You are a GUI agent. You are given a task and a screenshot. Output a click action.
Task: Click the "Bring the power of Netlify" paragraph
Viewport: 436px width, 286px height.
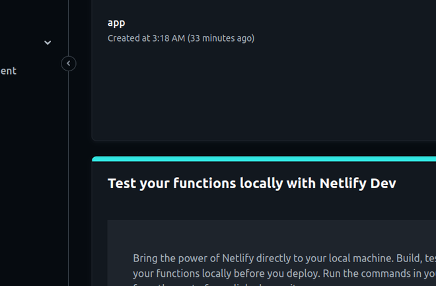coord(198,258)
